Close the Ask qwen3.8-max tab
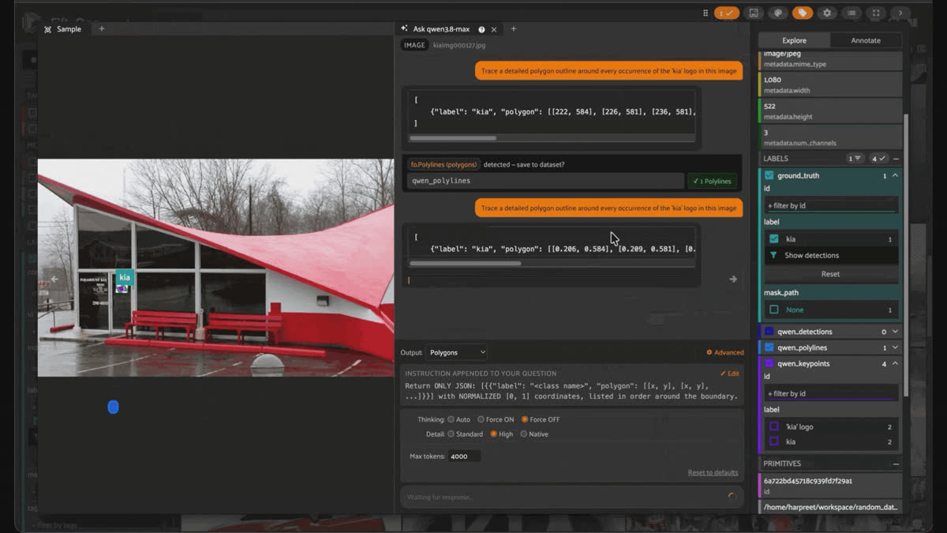Image resolution: width=947 pixels, height=533 pixels. point(494,29)
